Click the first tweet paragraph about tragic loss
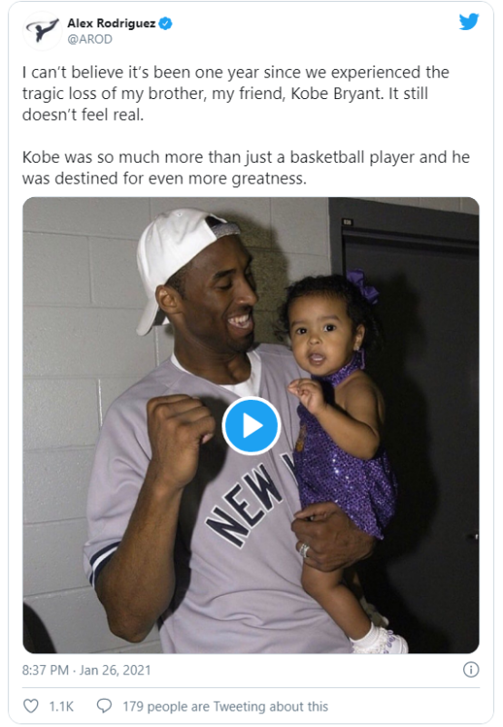Screen dimensions: 503x727 tap(236, 94)
